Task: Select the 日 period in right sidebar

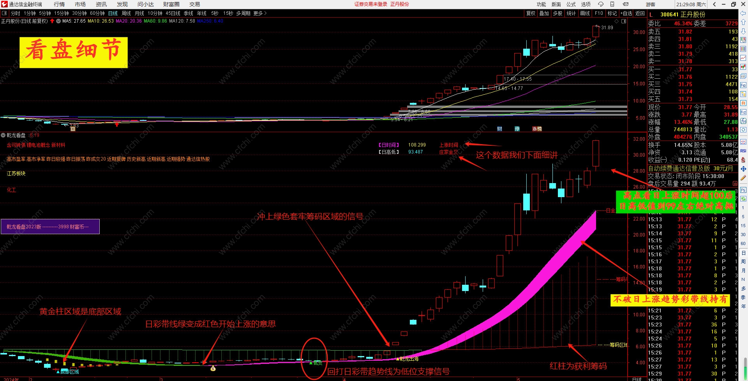Action: [743, 253]
